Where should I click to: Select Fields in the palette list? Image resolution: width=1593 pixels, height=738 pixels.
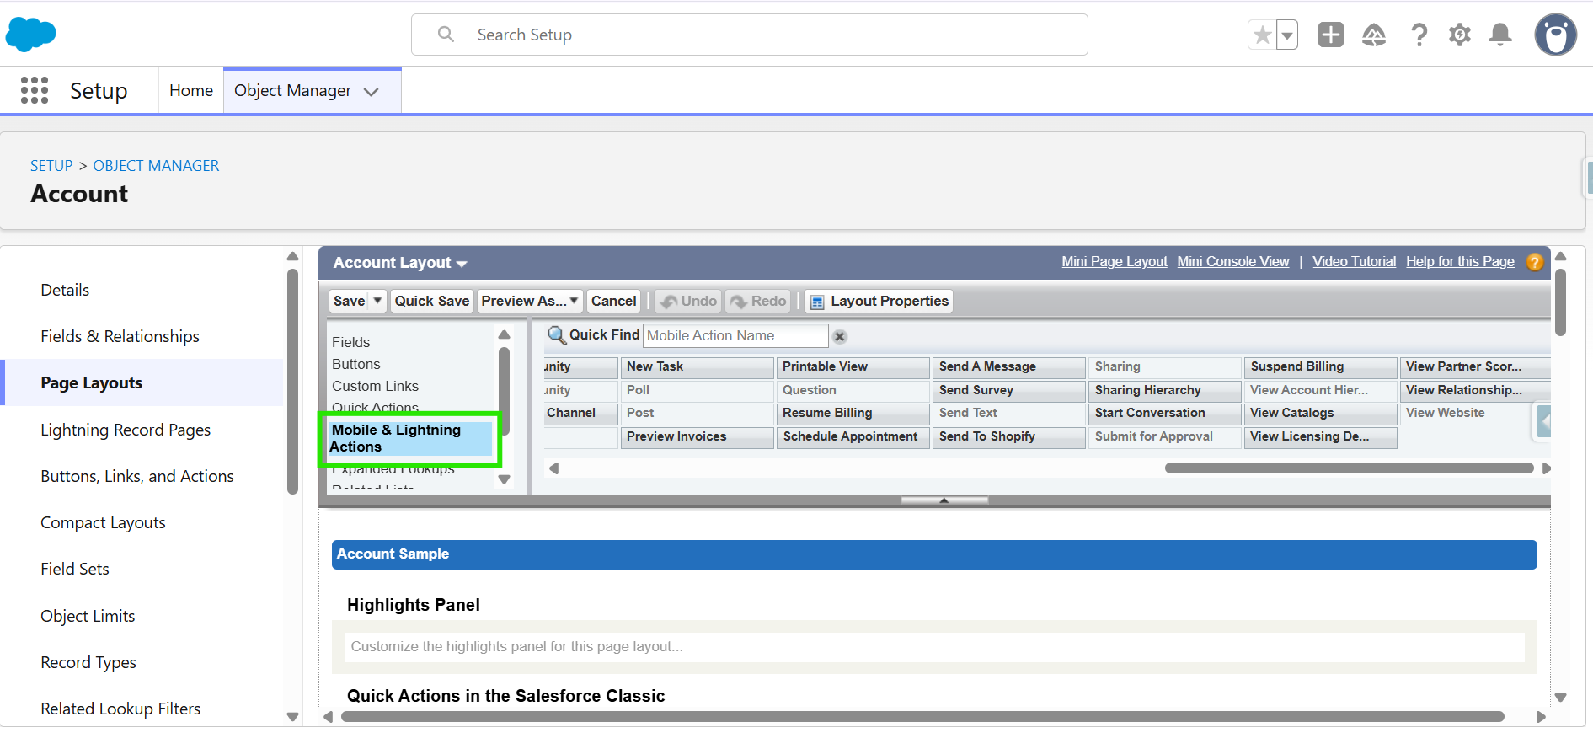tap(351, 342)
